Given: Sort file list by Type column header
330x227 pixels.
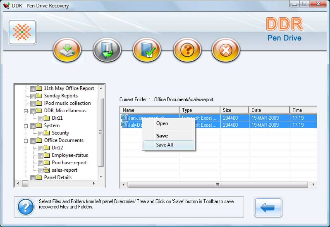Looking at the screenshot, I should (x=199, y=110).
